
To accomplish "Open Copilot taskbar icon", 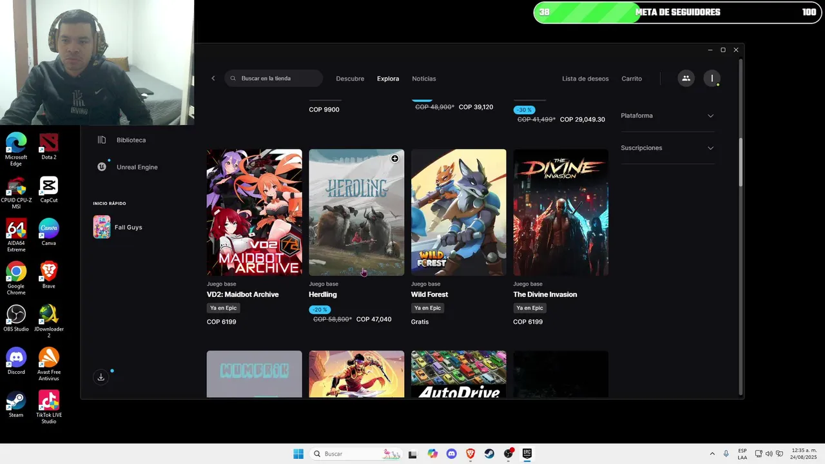I will pos(432,454).
